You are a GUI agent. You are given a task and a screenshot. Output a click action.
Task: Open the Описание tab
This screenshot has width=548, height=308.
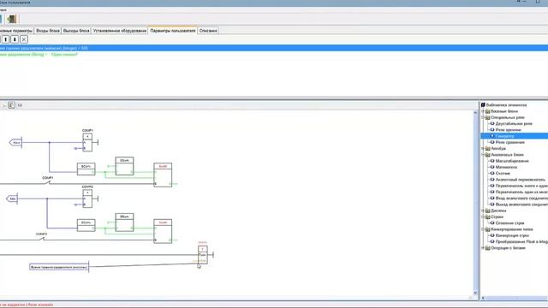tap(208, 31)
